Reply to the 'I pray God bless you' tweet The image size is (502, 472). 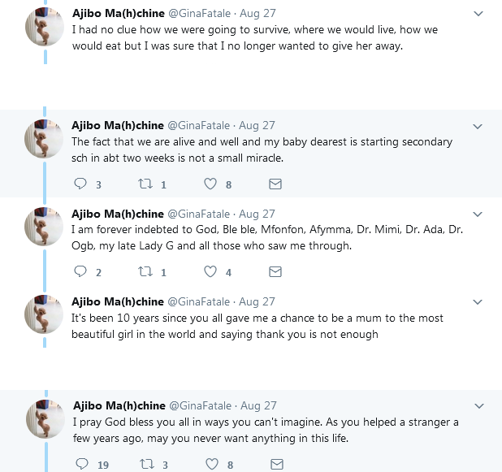click(x=82, y=464)
